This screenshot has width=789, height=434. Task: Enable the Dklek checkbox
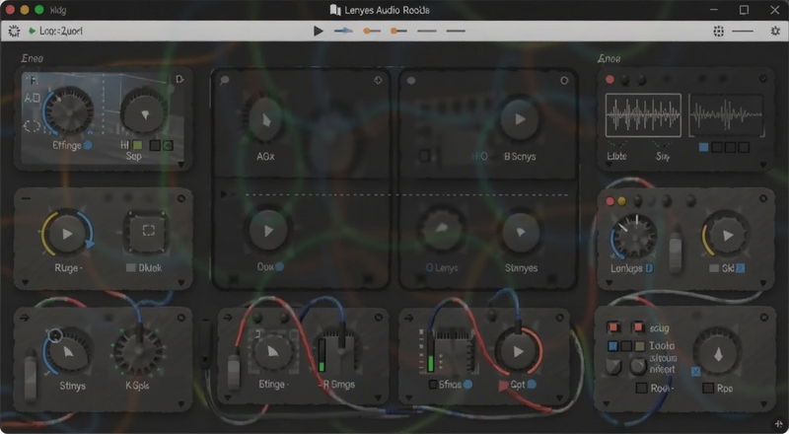coord(131,268)
